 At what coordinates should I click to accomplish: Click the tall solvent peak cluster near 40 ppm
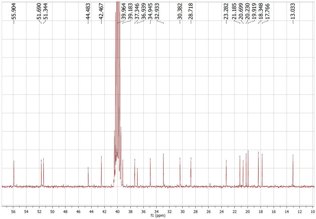click(117, 75)
